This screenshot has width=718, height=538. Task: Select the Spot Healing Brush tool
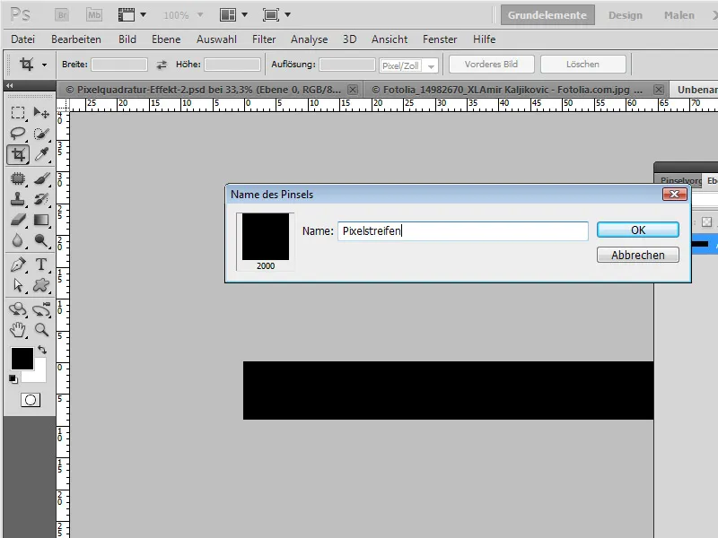tap(18, 178)
